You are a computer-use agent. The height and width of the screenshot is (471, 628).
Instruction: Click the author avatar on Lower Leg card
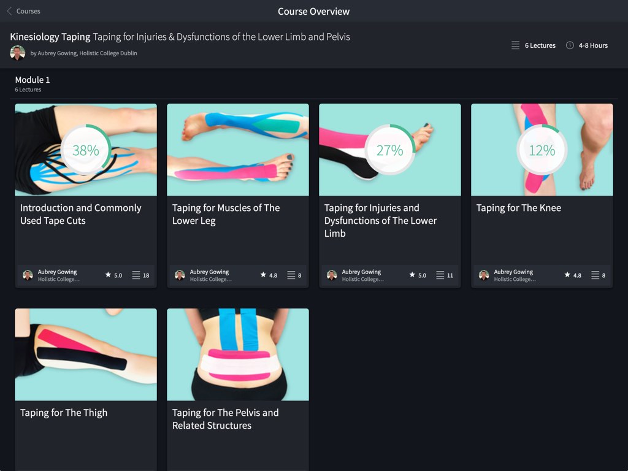[180, 275]
